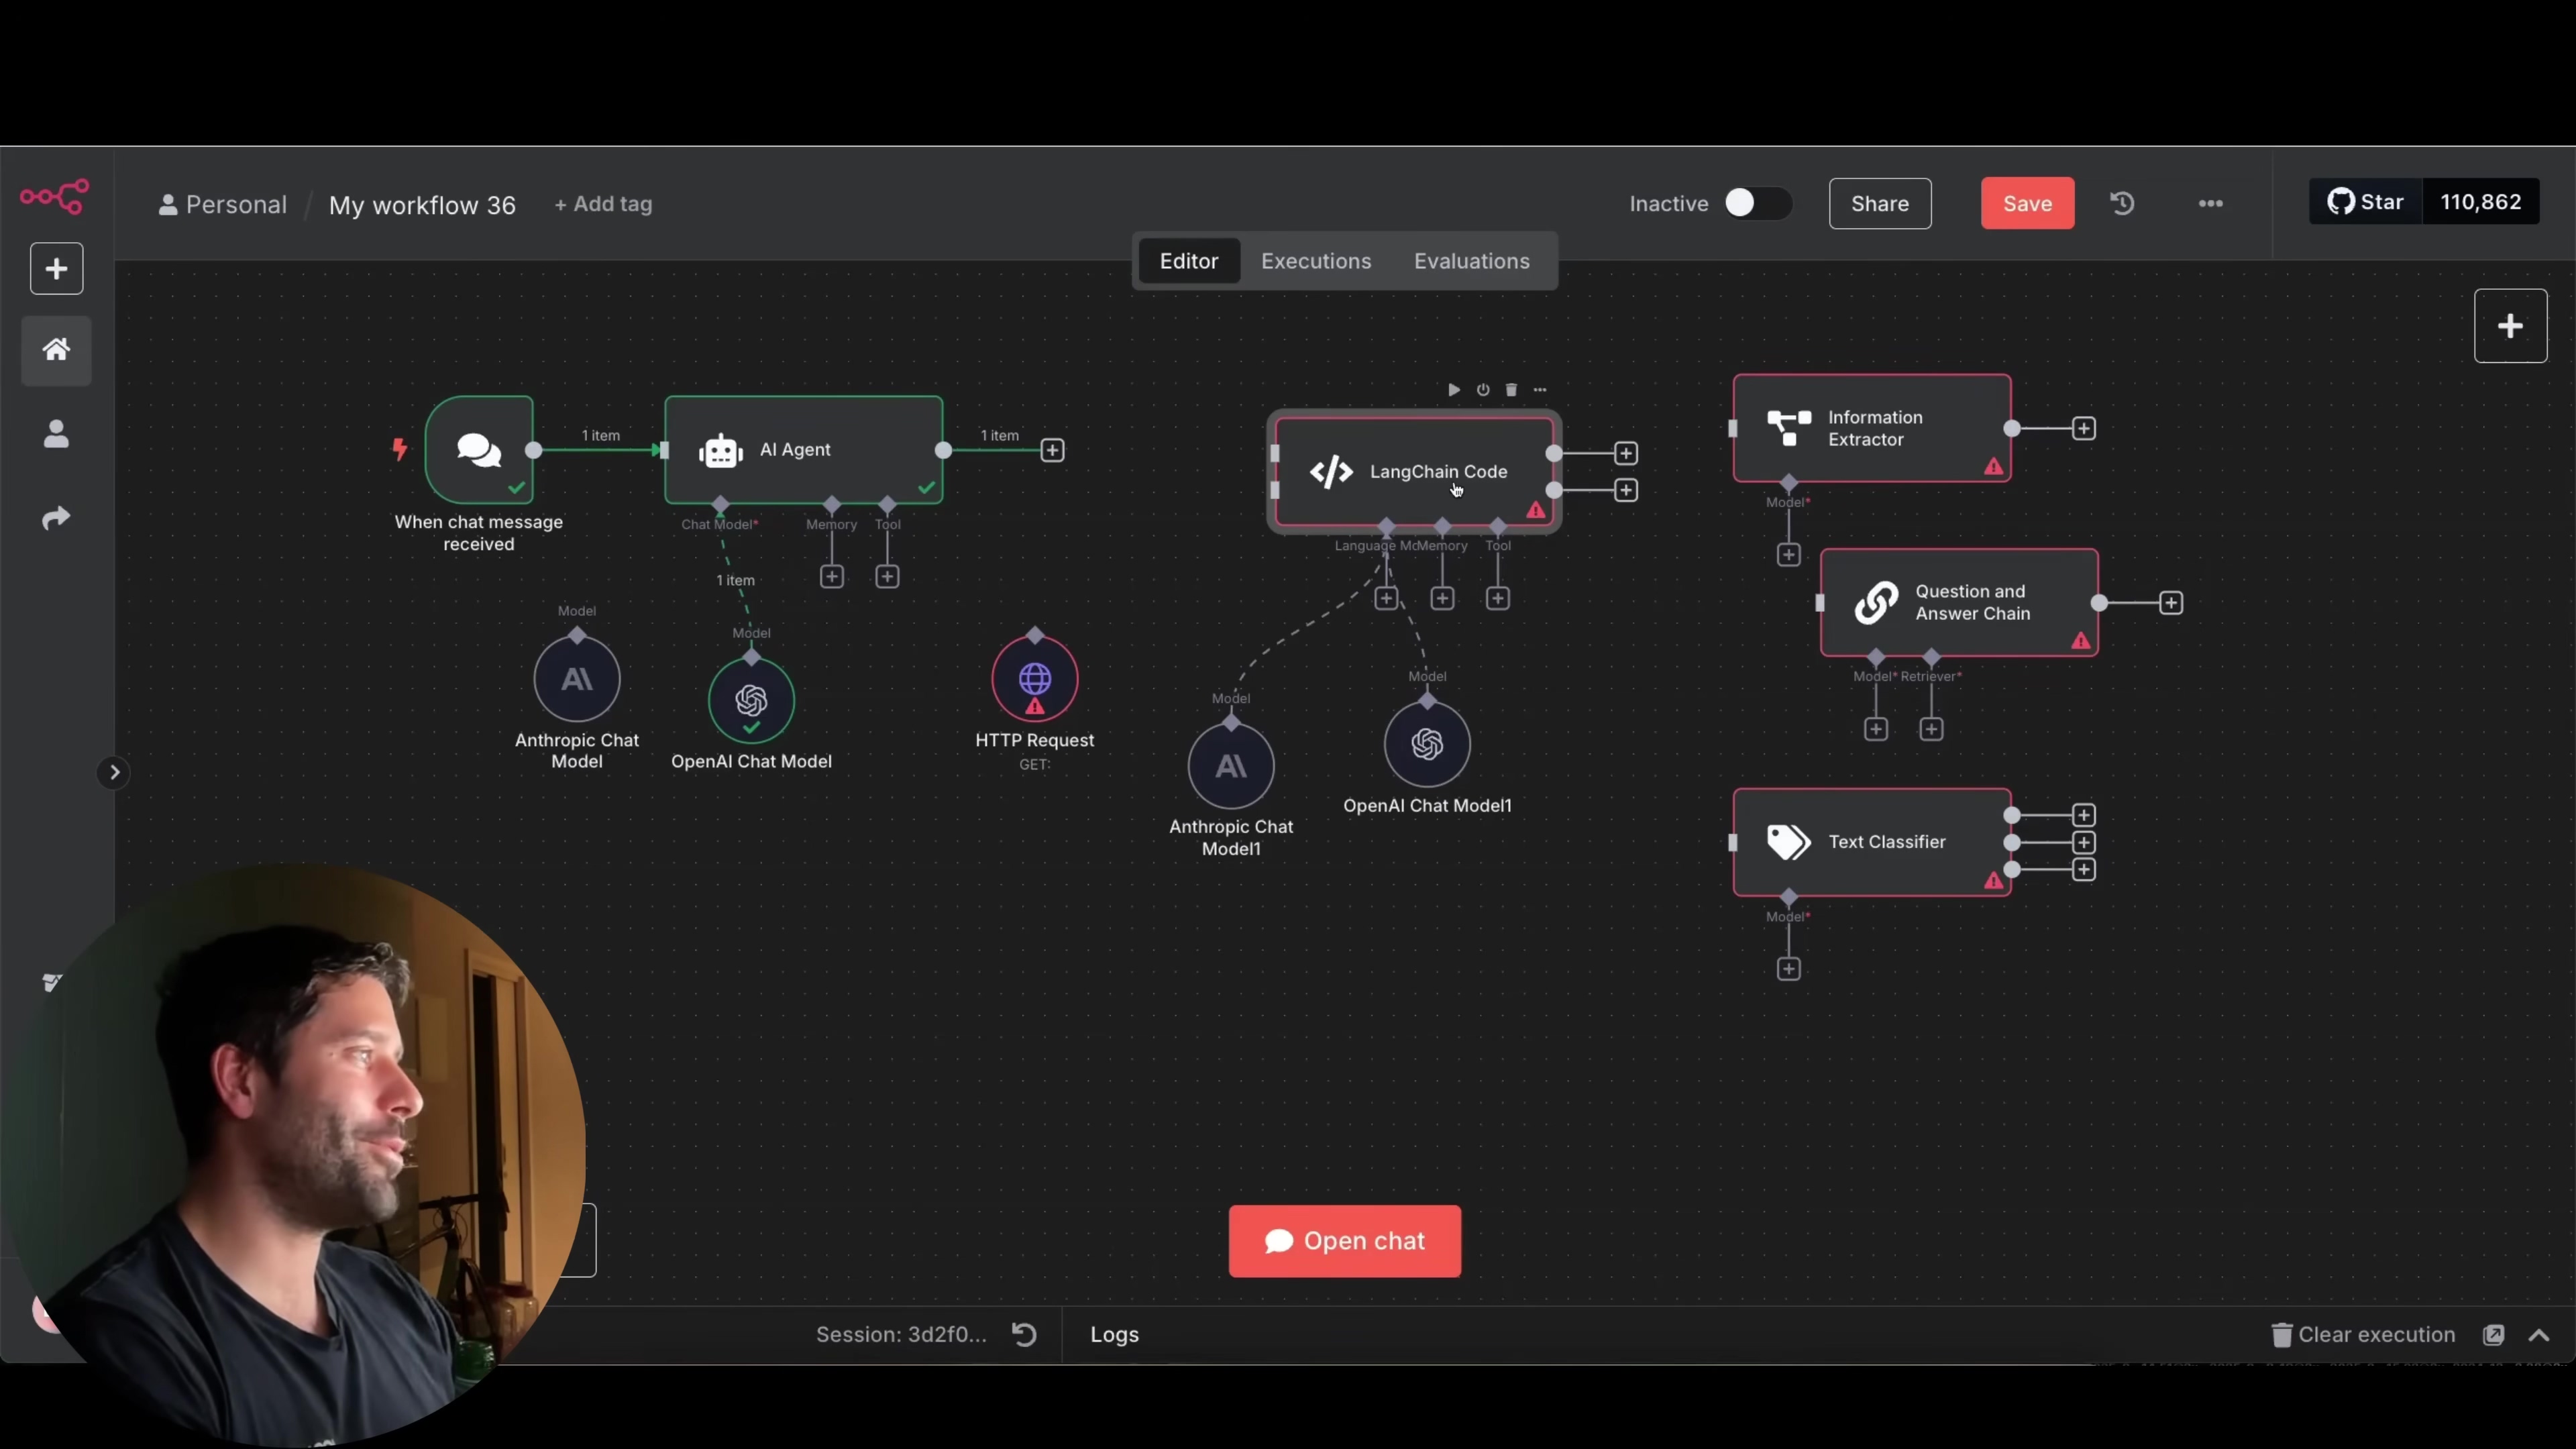The height and width of the screenshot is (1449, 2576).
Task: Click Add tag link
Action: tap(603, 204)
